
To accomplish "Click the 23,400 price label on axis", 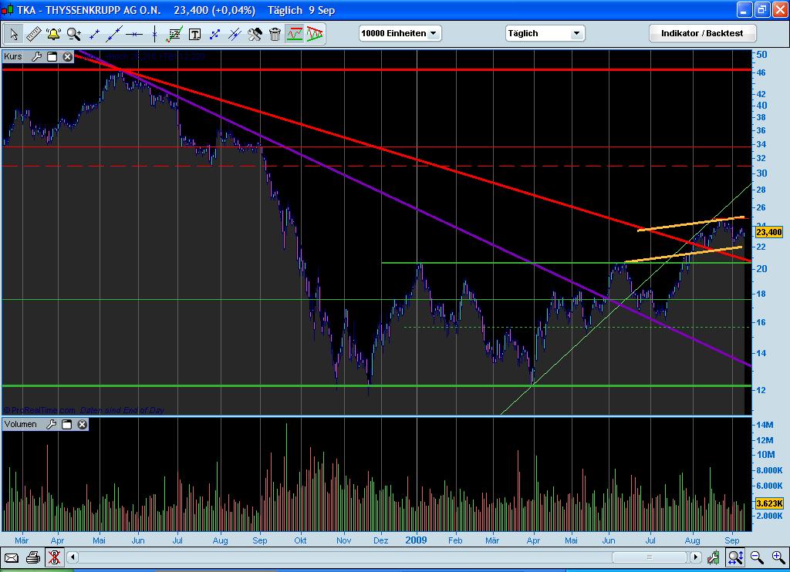I will pyautogui.click(x=769, y=232).
